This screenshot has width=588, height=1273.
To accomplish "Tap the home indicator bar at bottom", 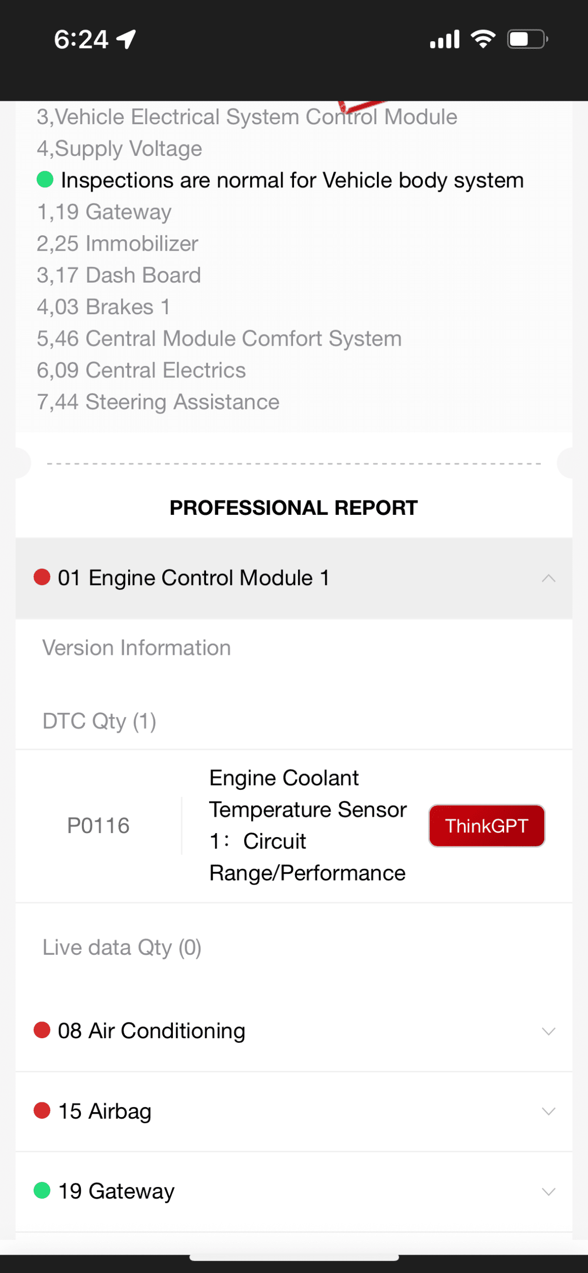I will [x=294, y=1258].
